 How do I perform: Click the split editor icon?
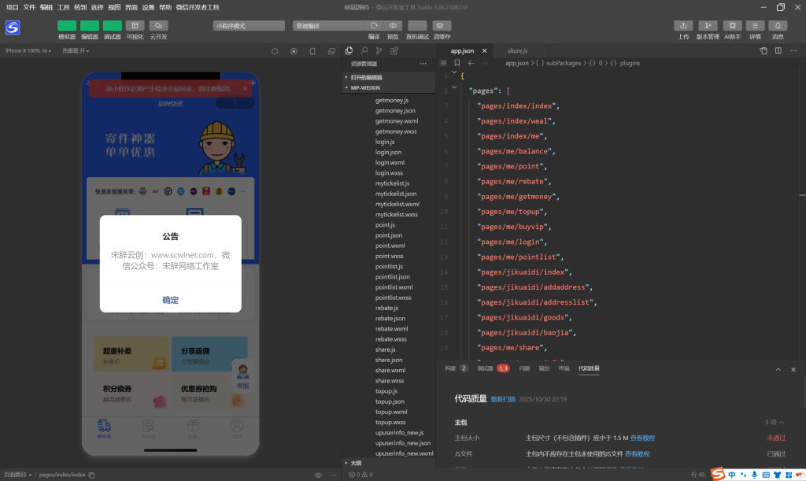coord(778,50)
